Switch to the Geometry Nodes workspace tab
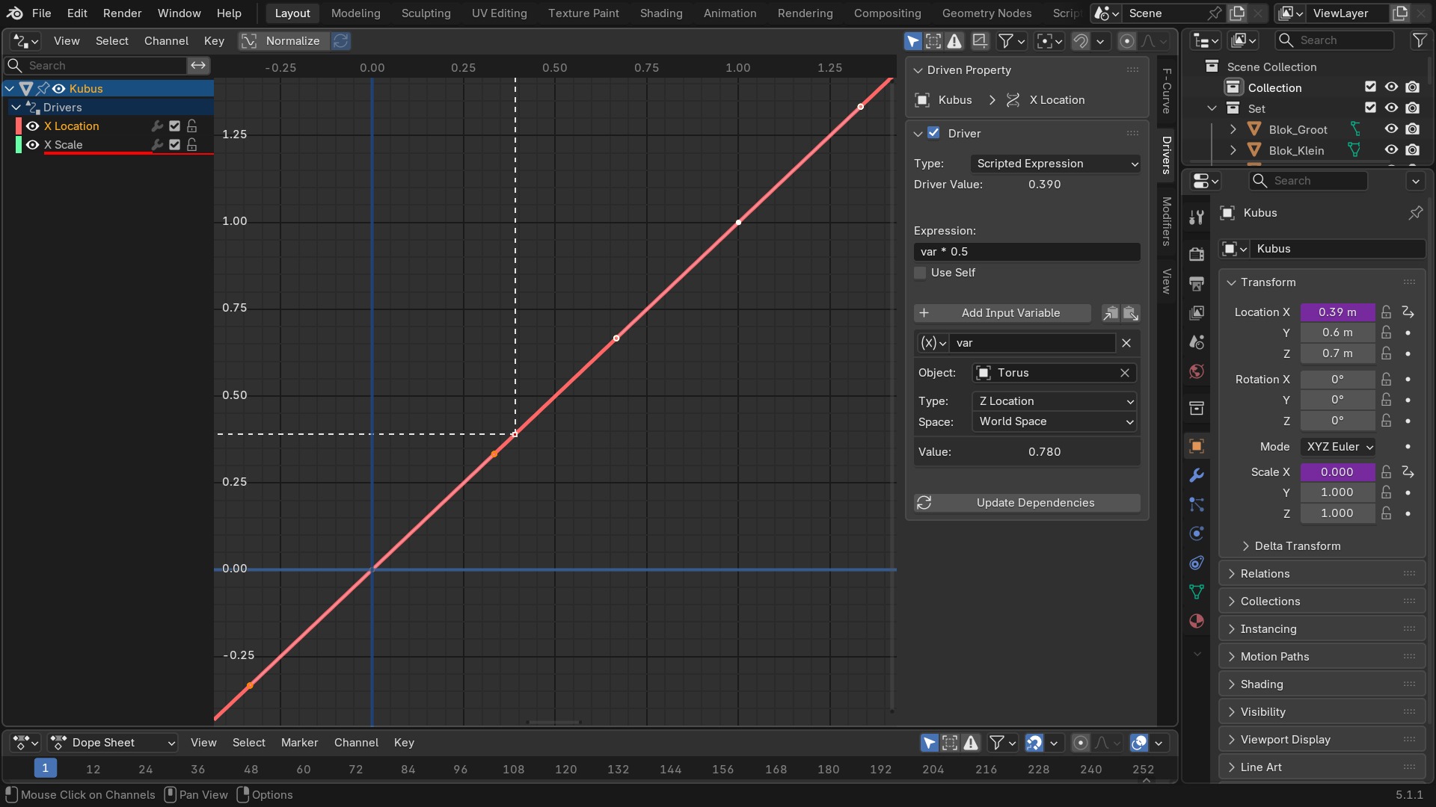1436x807 pixels. [x=987, y=13]
